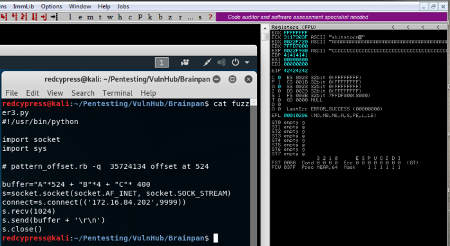Image resolution: width=450 pixels, height=246 pixels.
Task: Click the FST 0000 status word value
Action: tap(290, 163)
